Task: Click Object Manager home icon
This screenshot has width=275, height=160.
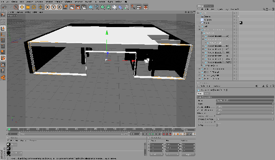Action: [x=267, y=9]
